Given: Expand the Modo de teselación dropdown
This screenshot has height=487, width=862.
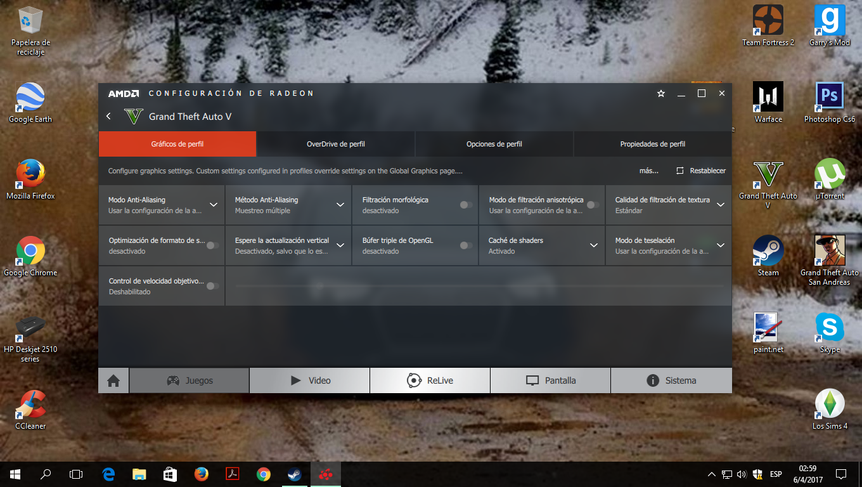Looking at the screenshot, I should (721, 245).
